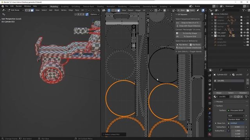Click To Grid By Shape button
Viewport: 250px width, 140px height.
188,33
